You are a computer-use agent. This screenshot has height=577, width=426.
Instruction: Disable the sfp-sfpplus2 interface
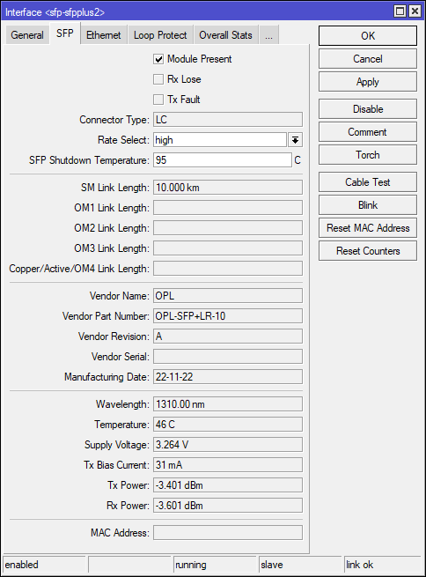point(368,109)
